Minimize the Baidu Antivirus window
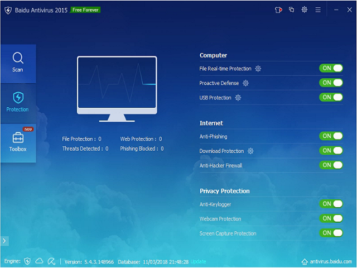The image size is (357, 268). (336, 10)
